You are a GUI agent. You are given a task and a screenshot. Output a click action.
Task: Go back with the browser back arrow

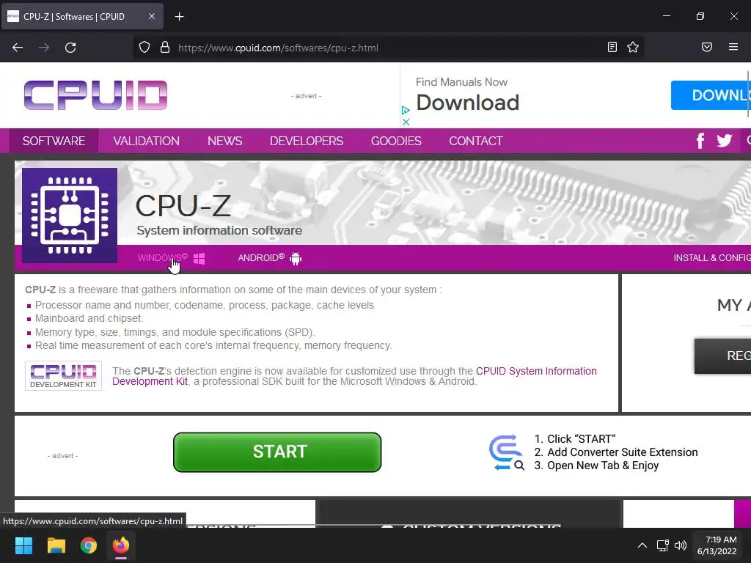point(18,48)
